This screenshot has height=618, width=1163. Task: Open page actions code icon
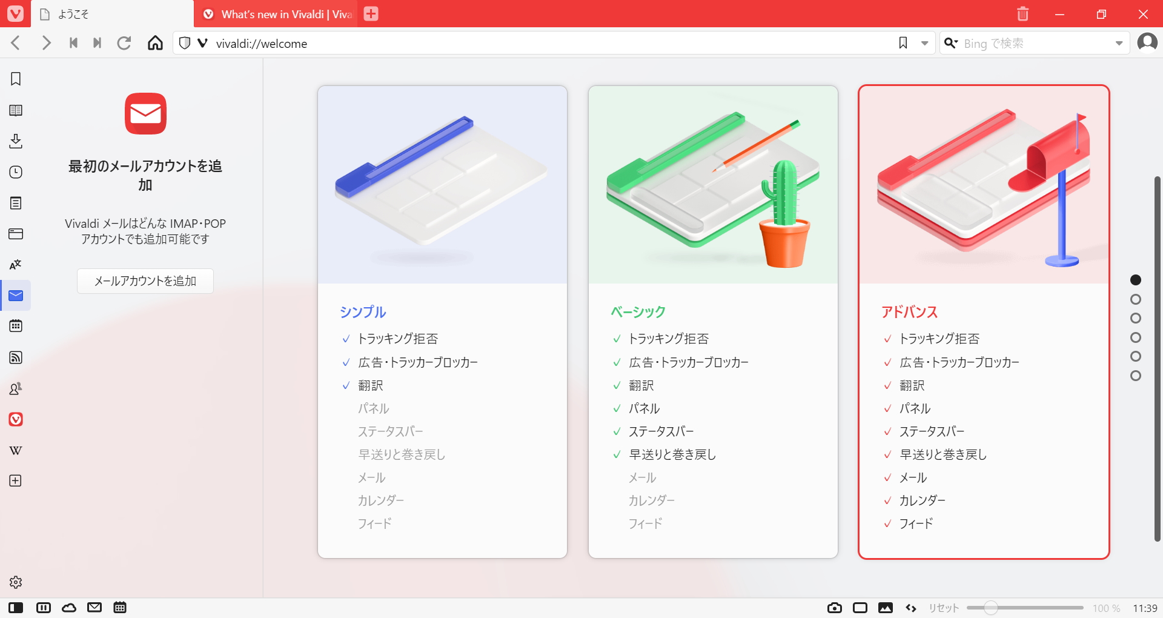(x=911, y=608)
